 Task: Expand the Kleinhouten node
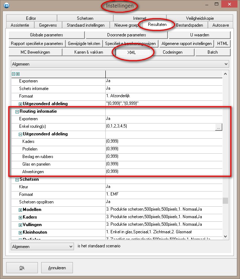click(x=20, y=233)
